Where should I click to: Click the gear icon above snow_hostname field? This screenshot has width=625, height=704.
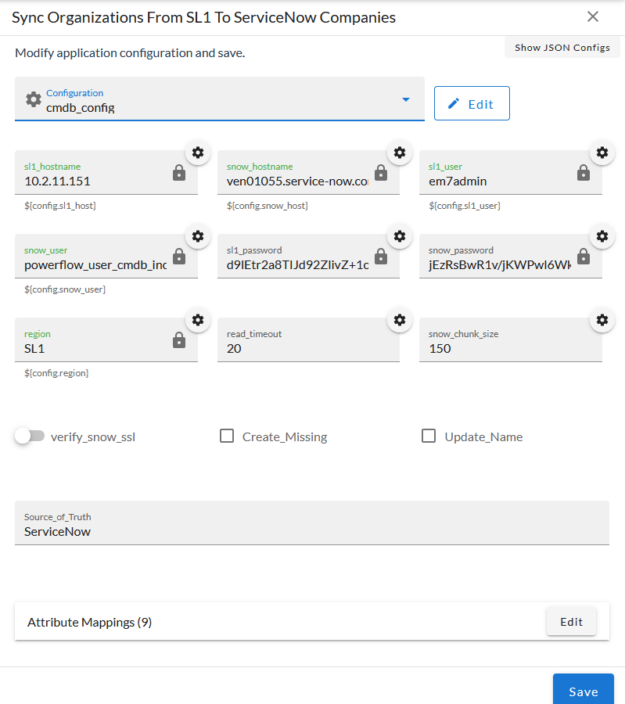[400, 153]
